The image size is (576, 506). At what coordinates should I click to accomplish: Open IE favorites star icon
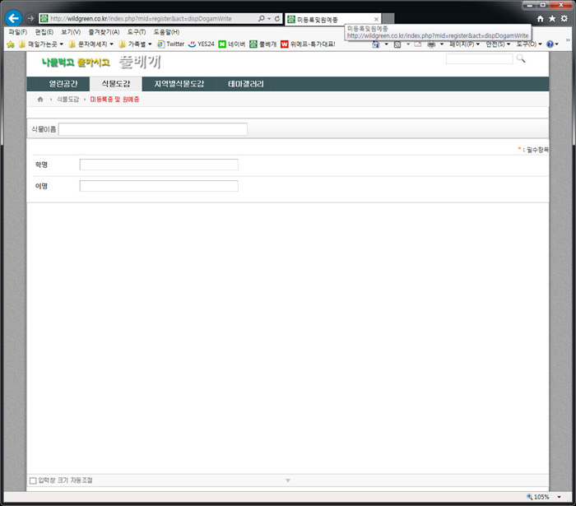[x=552, y=18]
